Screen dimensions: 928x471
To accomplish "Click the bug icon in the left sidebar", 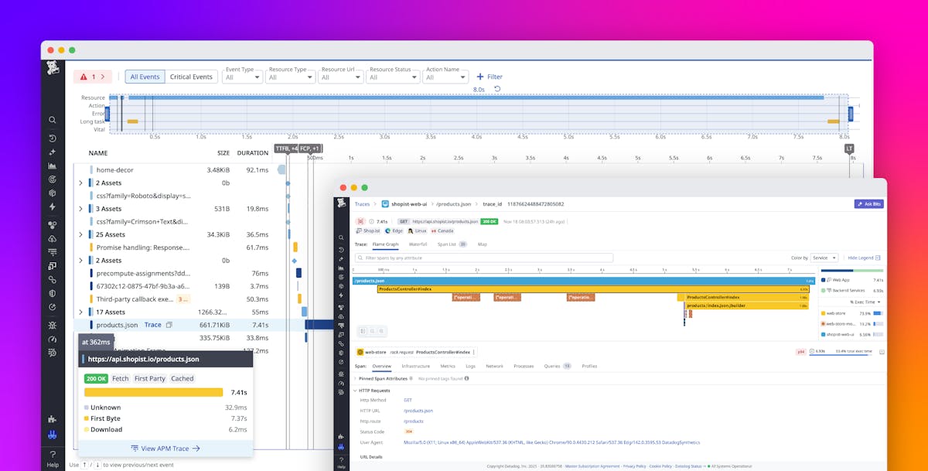I will 53,326.
